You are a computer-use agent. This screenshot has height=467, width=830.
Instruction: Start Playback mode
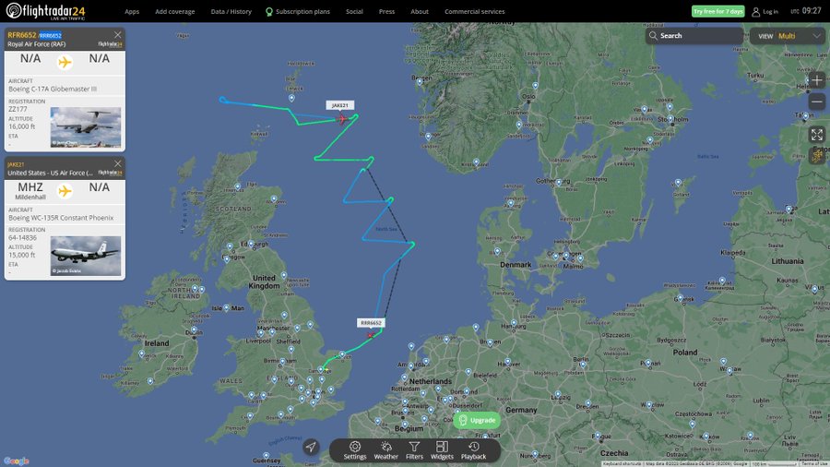click(473, 450)
